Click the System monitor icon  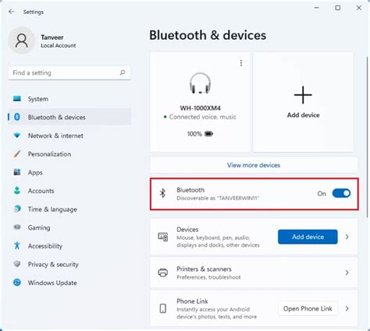pos(17,98)
